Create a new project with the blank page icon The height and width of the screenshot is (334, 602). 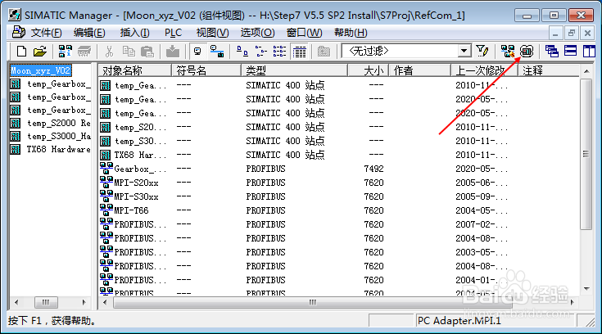(21, 51)
